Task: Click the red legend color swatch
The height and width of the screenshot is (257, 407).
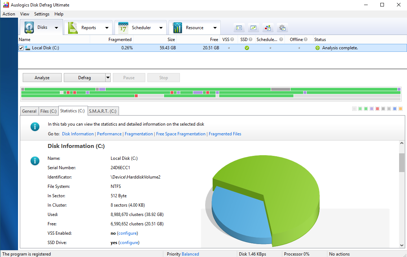Action: coord(377,109)
